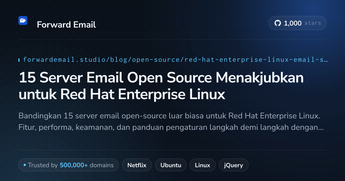Screen dimensions: 345x181
Task: Click the 'stars' label text
Action: click(313, 23)
